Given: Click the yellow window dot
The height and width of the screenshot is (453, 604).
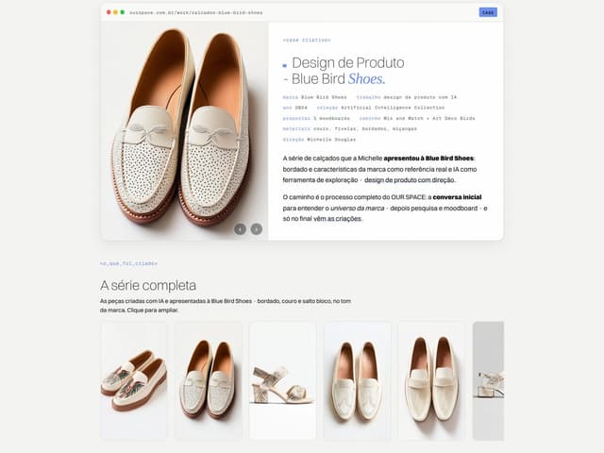Looking at the screenshot, I should [115, 12].
